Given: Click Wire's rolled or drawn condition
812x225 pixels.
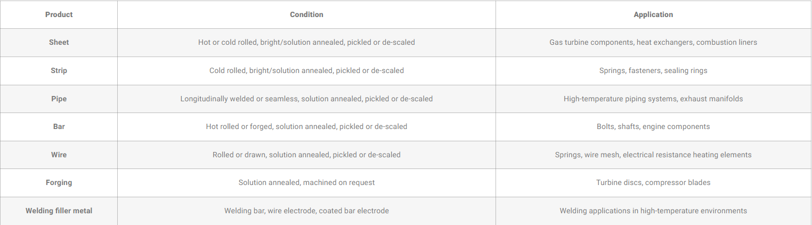Looking at the screenshot, I should tap(306, 155).
